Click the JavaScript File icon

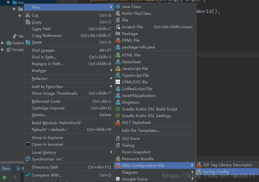(x=118, y=69)
